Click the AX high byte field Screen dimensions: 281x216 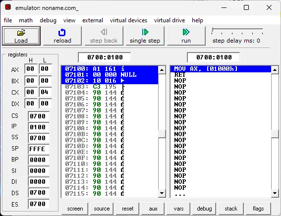(31, 69)
